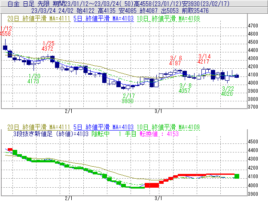Click the 転換値 : 4153 text

pyautogui.click(x=159, y=134)
